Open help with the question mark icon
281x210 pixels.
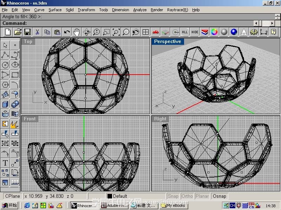click(273, 32)
